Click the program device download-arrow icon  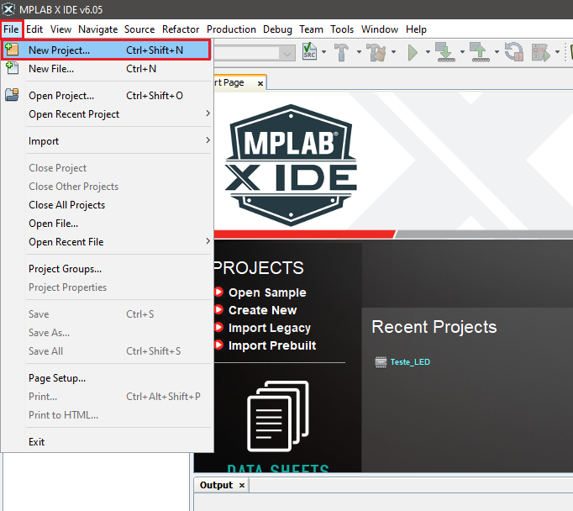(x=445, y=52)
